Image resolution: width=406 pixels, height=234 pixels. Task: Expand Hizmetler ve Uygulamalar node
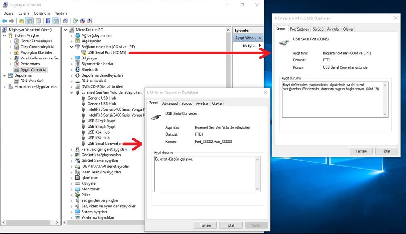click(4, 87)
